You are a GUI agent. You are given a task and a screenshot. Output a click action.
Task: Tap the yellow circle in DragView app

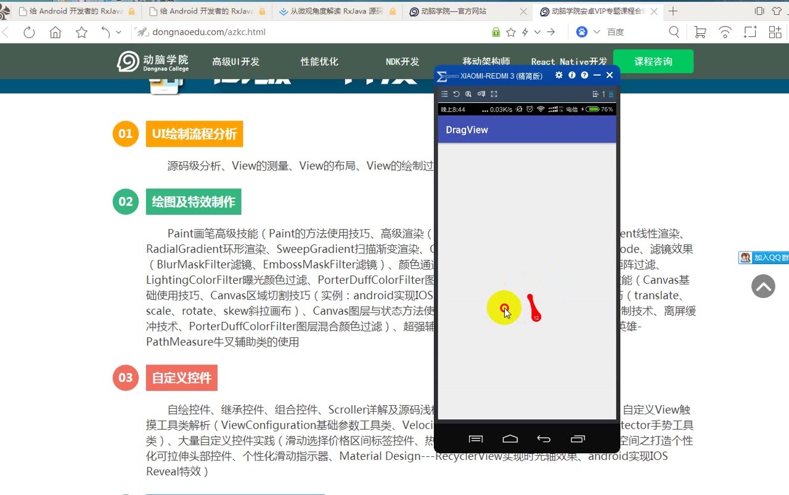pyautogui.click(x=504, y=308)
